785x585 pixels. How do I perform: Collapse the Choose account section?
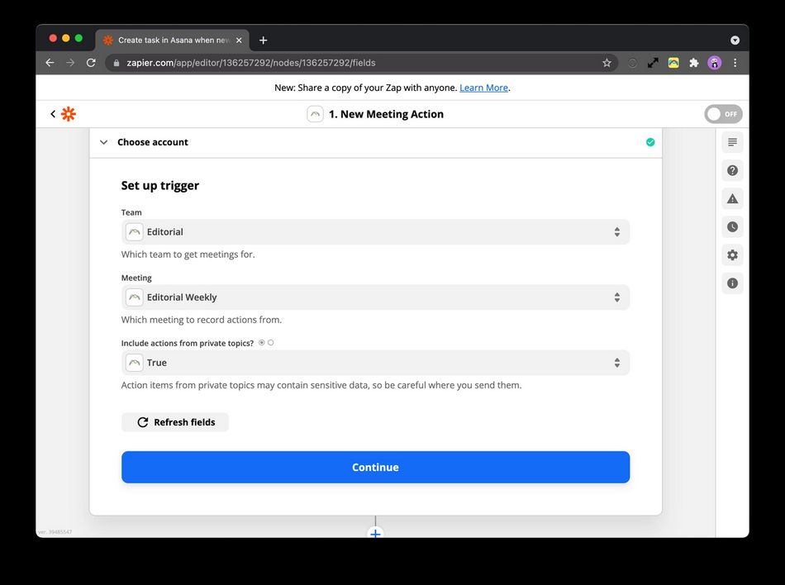[x=103, y=142]
